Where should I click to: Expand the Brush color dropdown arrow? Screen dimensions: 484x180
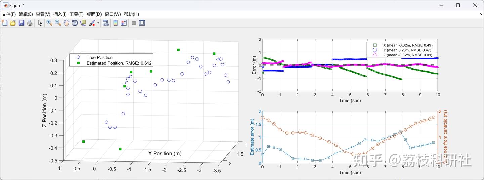(98, 23)
